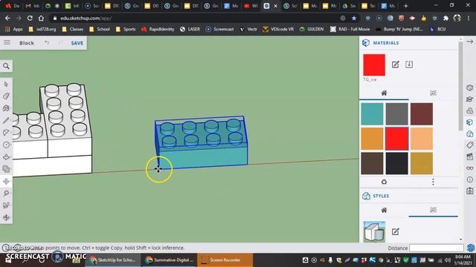The image size is (476, 267).
Task: Click the active Move tool
Action: coord(6,181)
